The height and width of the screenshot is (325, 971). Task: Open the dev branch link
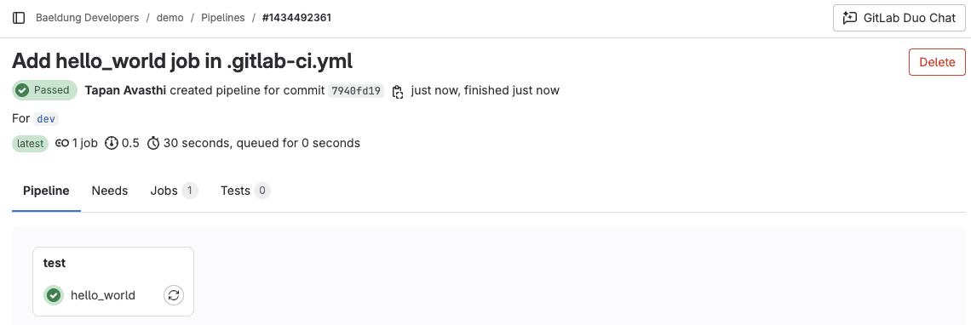(x=46, y=119)
